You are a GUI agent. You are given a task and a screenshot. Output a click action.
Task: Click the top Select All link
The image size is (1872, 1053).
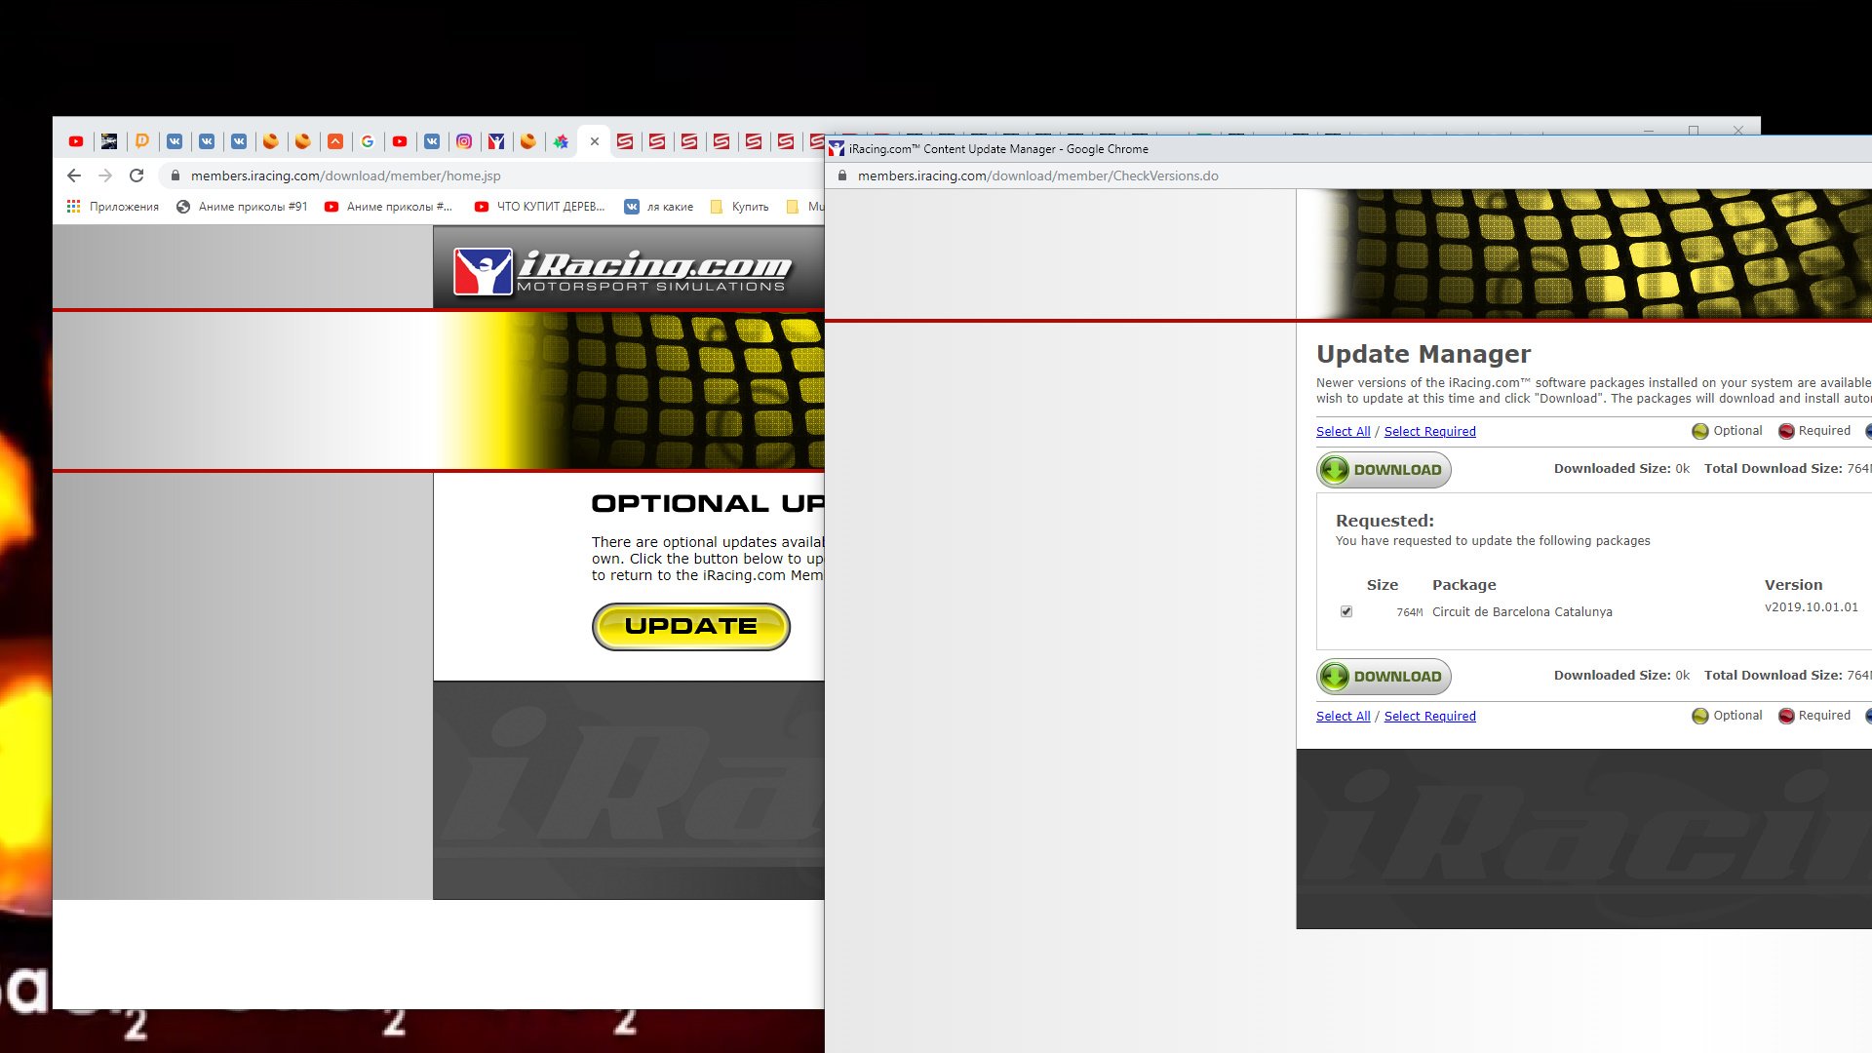tap(1343, 432)
